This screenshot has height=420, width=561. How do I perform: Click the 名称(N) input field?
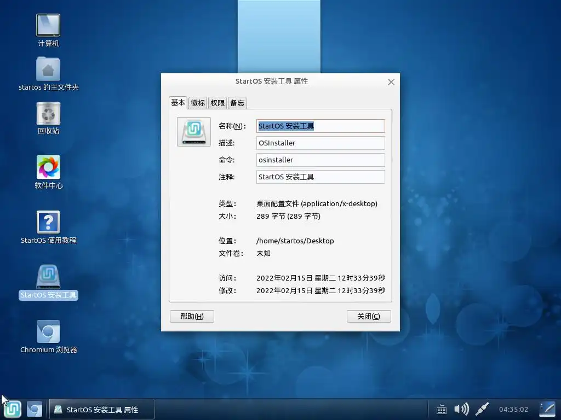click(320, 126)
